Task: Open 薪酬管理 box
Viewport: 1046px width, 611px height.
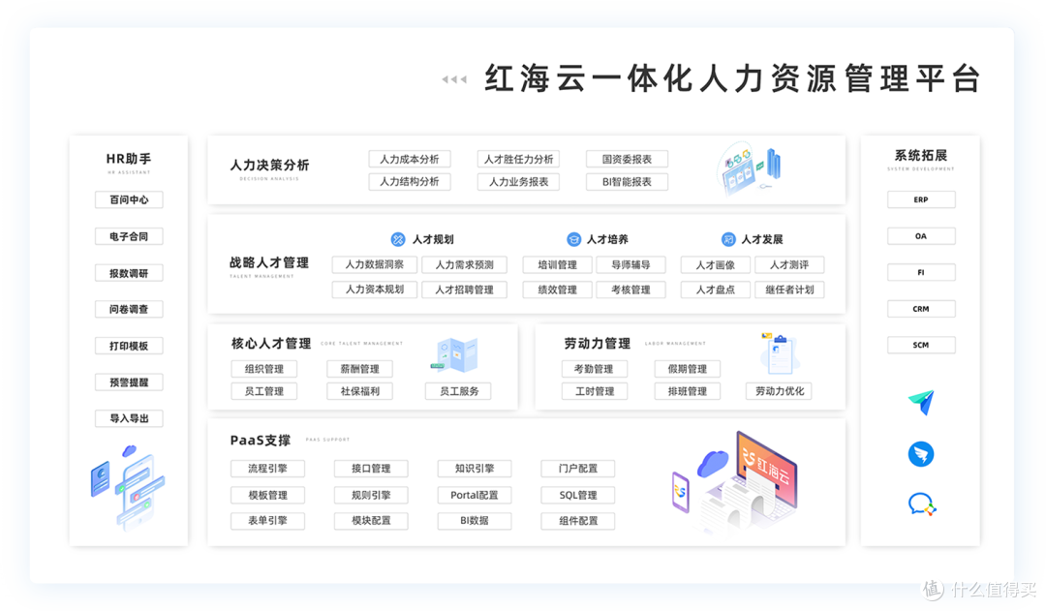Action: click(x=360, y=368)
